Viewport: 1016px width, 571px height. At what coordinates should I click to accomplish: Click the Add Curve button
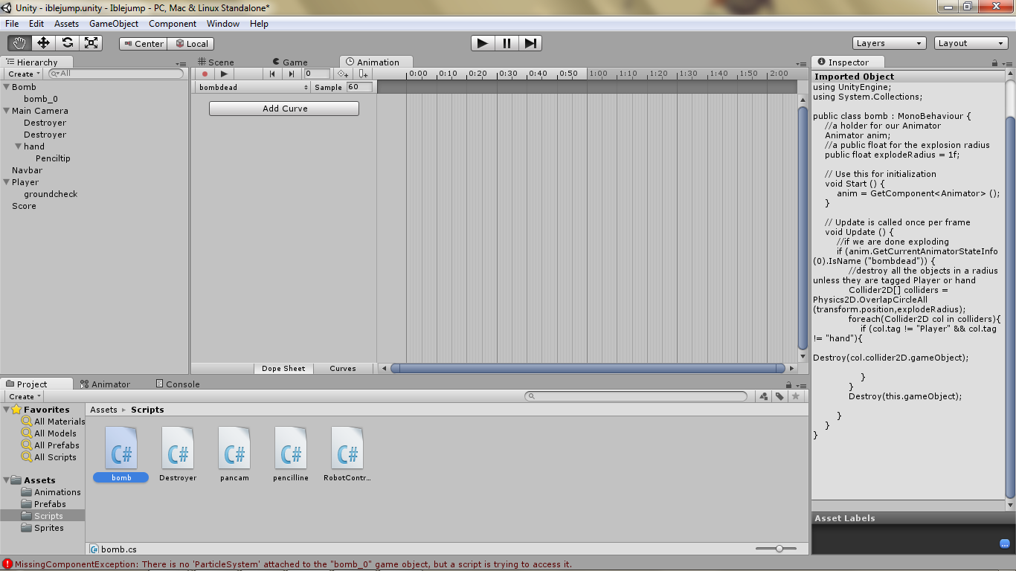(x=284, y=109)
